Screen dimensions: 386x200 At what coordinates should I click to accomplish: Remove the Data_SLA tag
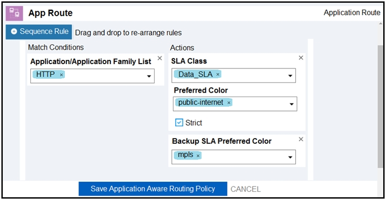pyautogui.click(x=218, y=74)
